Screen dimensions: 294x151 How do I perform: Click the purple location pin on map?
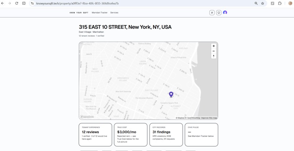coord(171,94)
